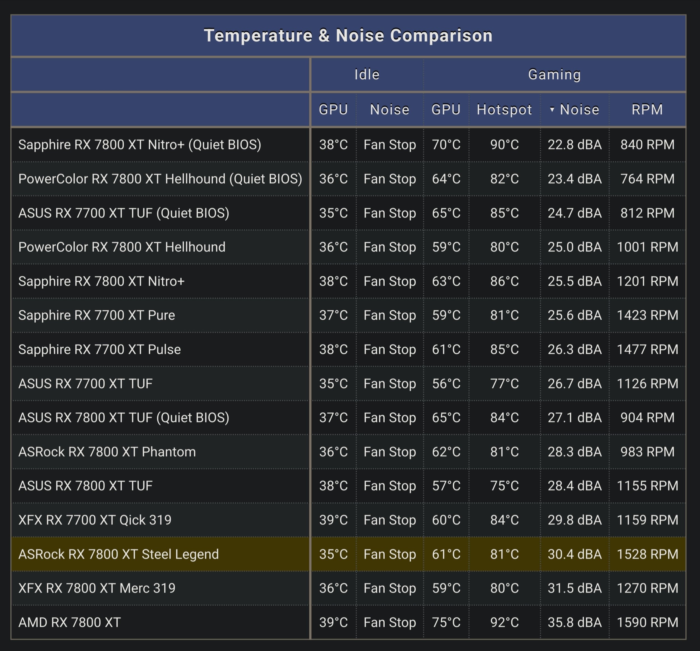Click the Idle GPU column header

[333, 110]
